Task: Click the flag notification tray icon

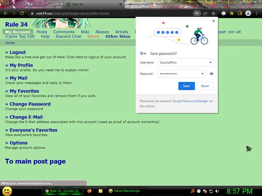Action: click(x=205, y=191)
